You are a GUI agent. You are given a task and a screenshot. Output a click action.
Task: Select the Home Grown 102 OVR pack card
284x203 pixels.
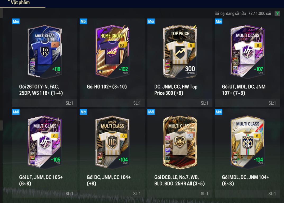click(x=112, y=52)
